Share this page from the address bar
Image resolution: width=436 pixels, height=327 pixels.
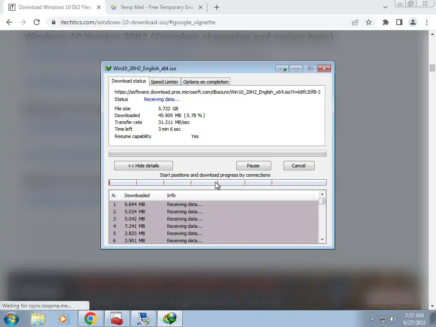355,22
